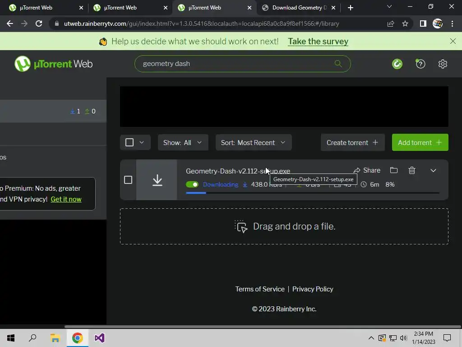Click the Share button for the torrent

(367, 170)
